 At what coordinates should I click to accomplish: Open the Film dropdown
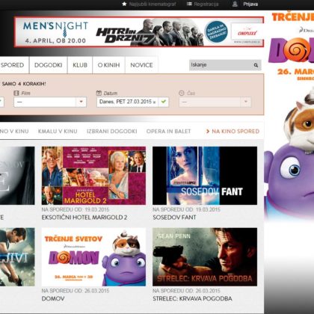point(50,102)
